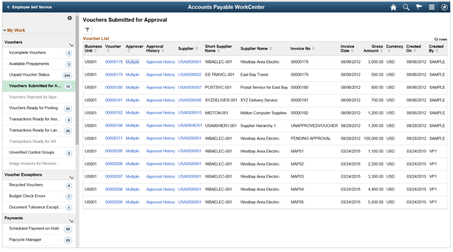Image resolution: width=453 pixels, height=252 pixels.
Task: Go to the Home page icon
Action: point(393,7)
